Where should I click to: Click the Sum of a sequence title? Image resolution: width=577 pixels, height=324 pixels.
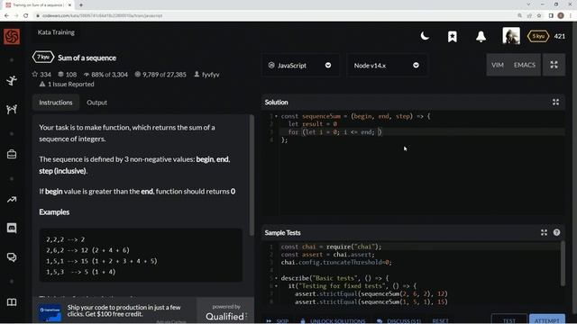pos(87,58)
